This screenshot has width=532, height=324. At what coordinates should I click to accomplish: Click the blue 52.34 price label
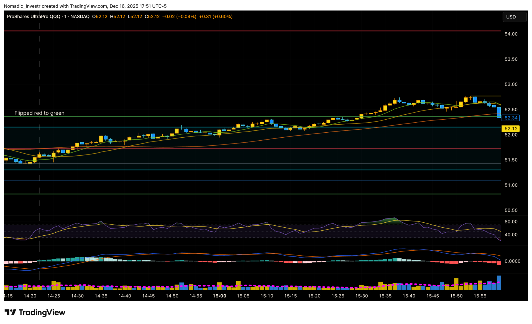[x=511, y=118]
